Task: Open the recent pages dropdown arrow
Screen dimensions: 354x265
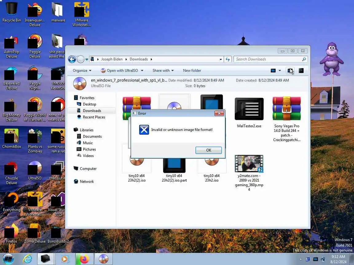Action: click(x=87, y=60)
